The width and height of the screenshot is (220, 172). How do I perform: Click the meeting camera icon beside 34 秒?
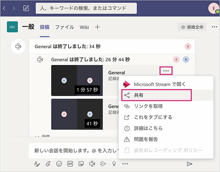(x=18, y=46)
